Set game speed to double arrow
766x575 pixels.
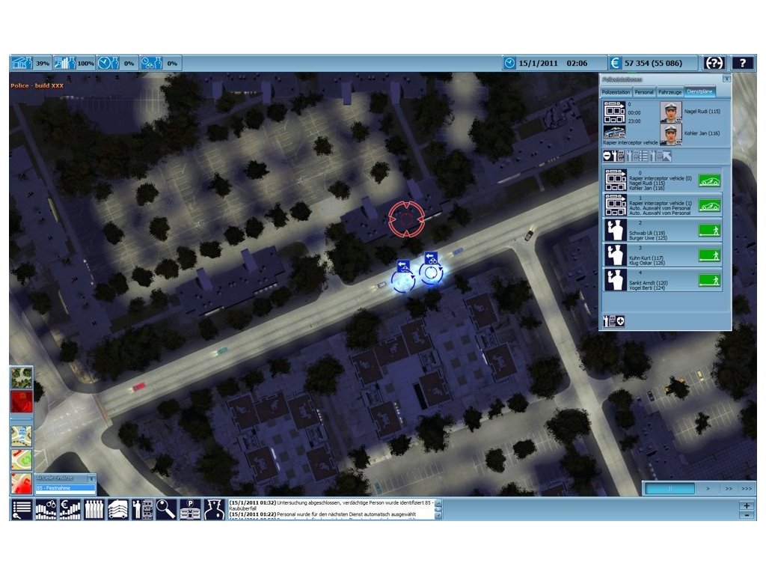point(729,488)
